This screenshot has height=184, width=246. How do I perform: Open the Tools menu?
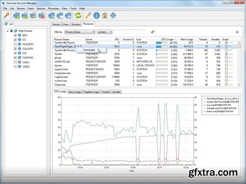point(73,8)
